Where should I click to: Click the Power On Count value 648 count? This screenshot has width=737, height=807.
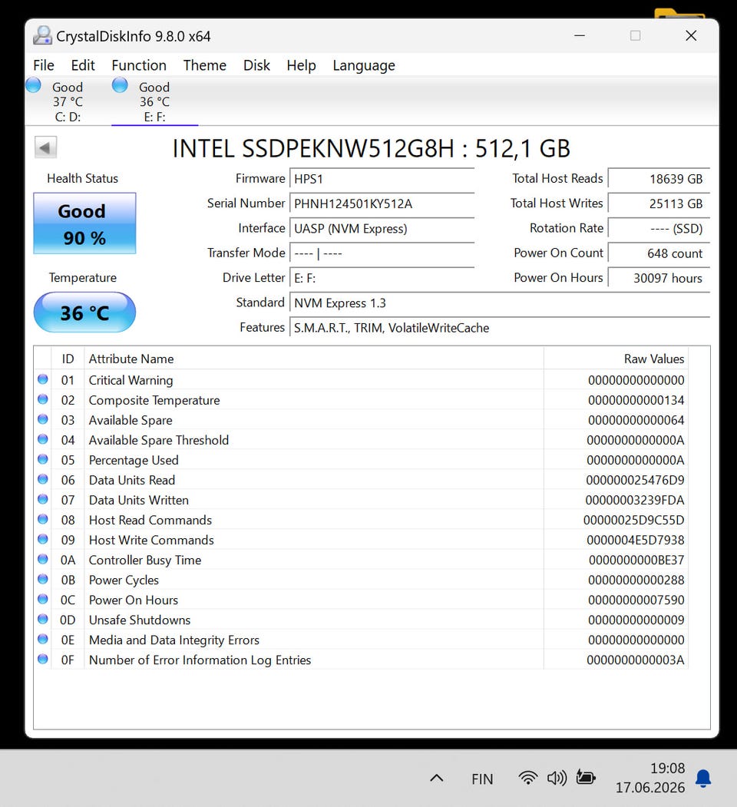click(659, 253)
